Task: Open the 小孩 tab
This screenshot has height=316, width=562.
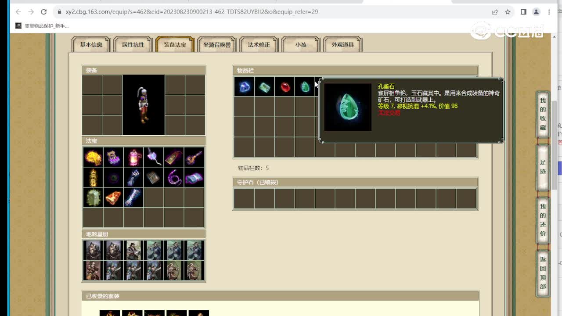Action: 301,44
